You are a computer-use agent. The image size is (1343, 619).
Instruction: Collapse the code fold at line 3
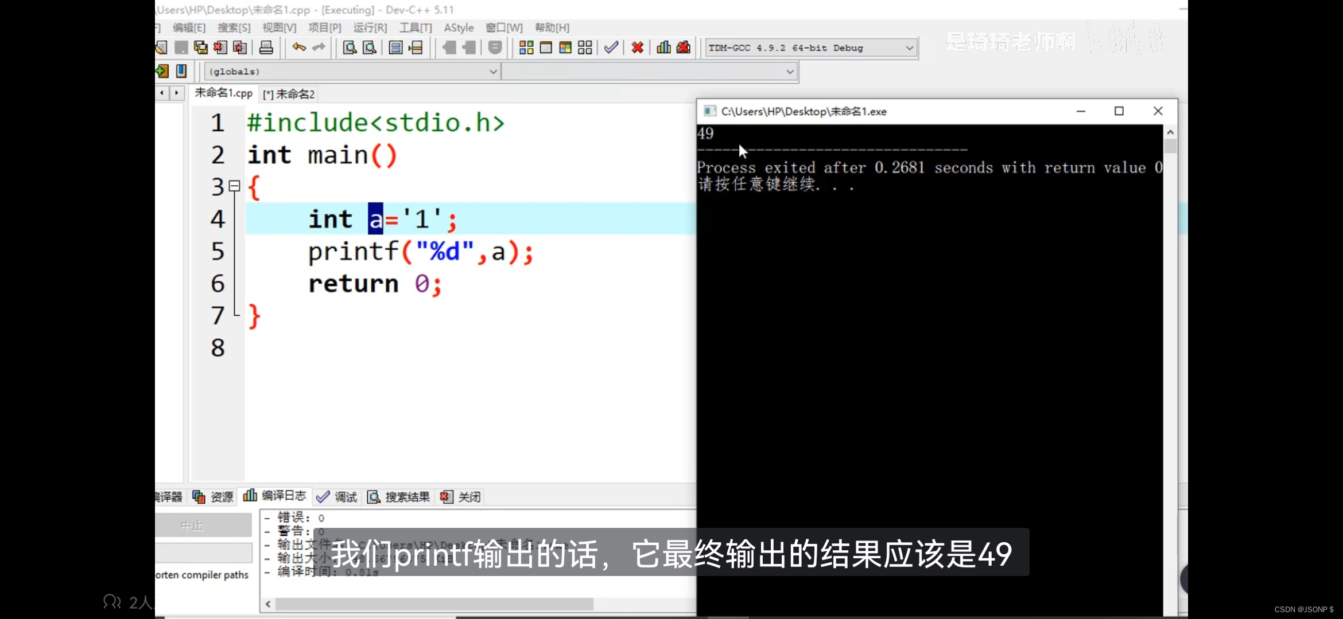click(234, 186)
